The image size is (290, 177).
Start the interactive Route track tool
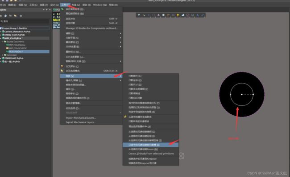tap(168, 15)
